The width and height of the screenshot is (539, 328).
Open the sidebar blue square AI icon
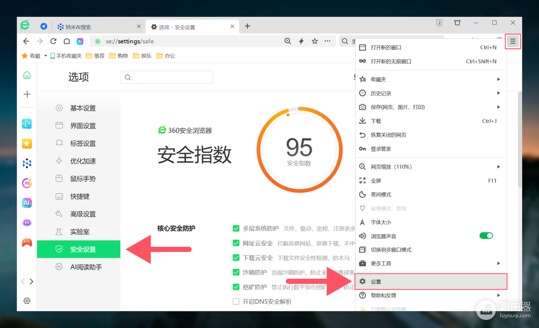pyautogui.click(x=27, y=203)
